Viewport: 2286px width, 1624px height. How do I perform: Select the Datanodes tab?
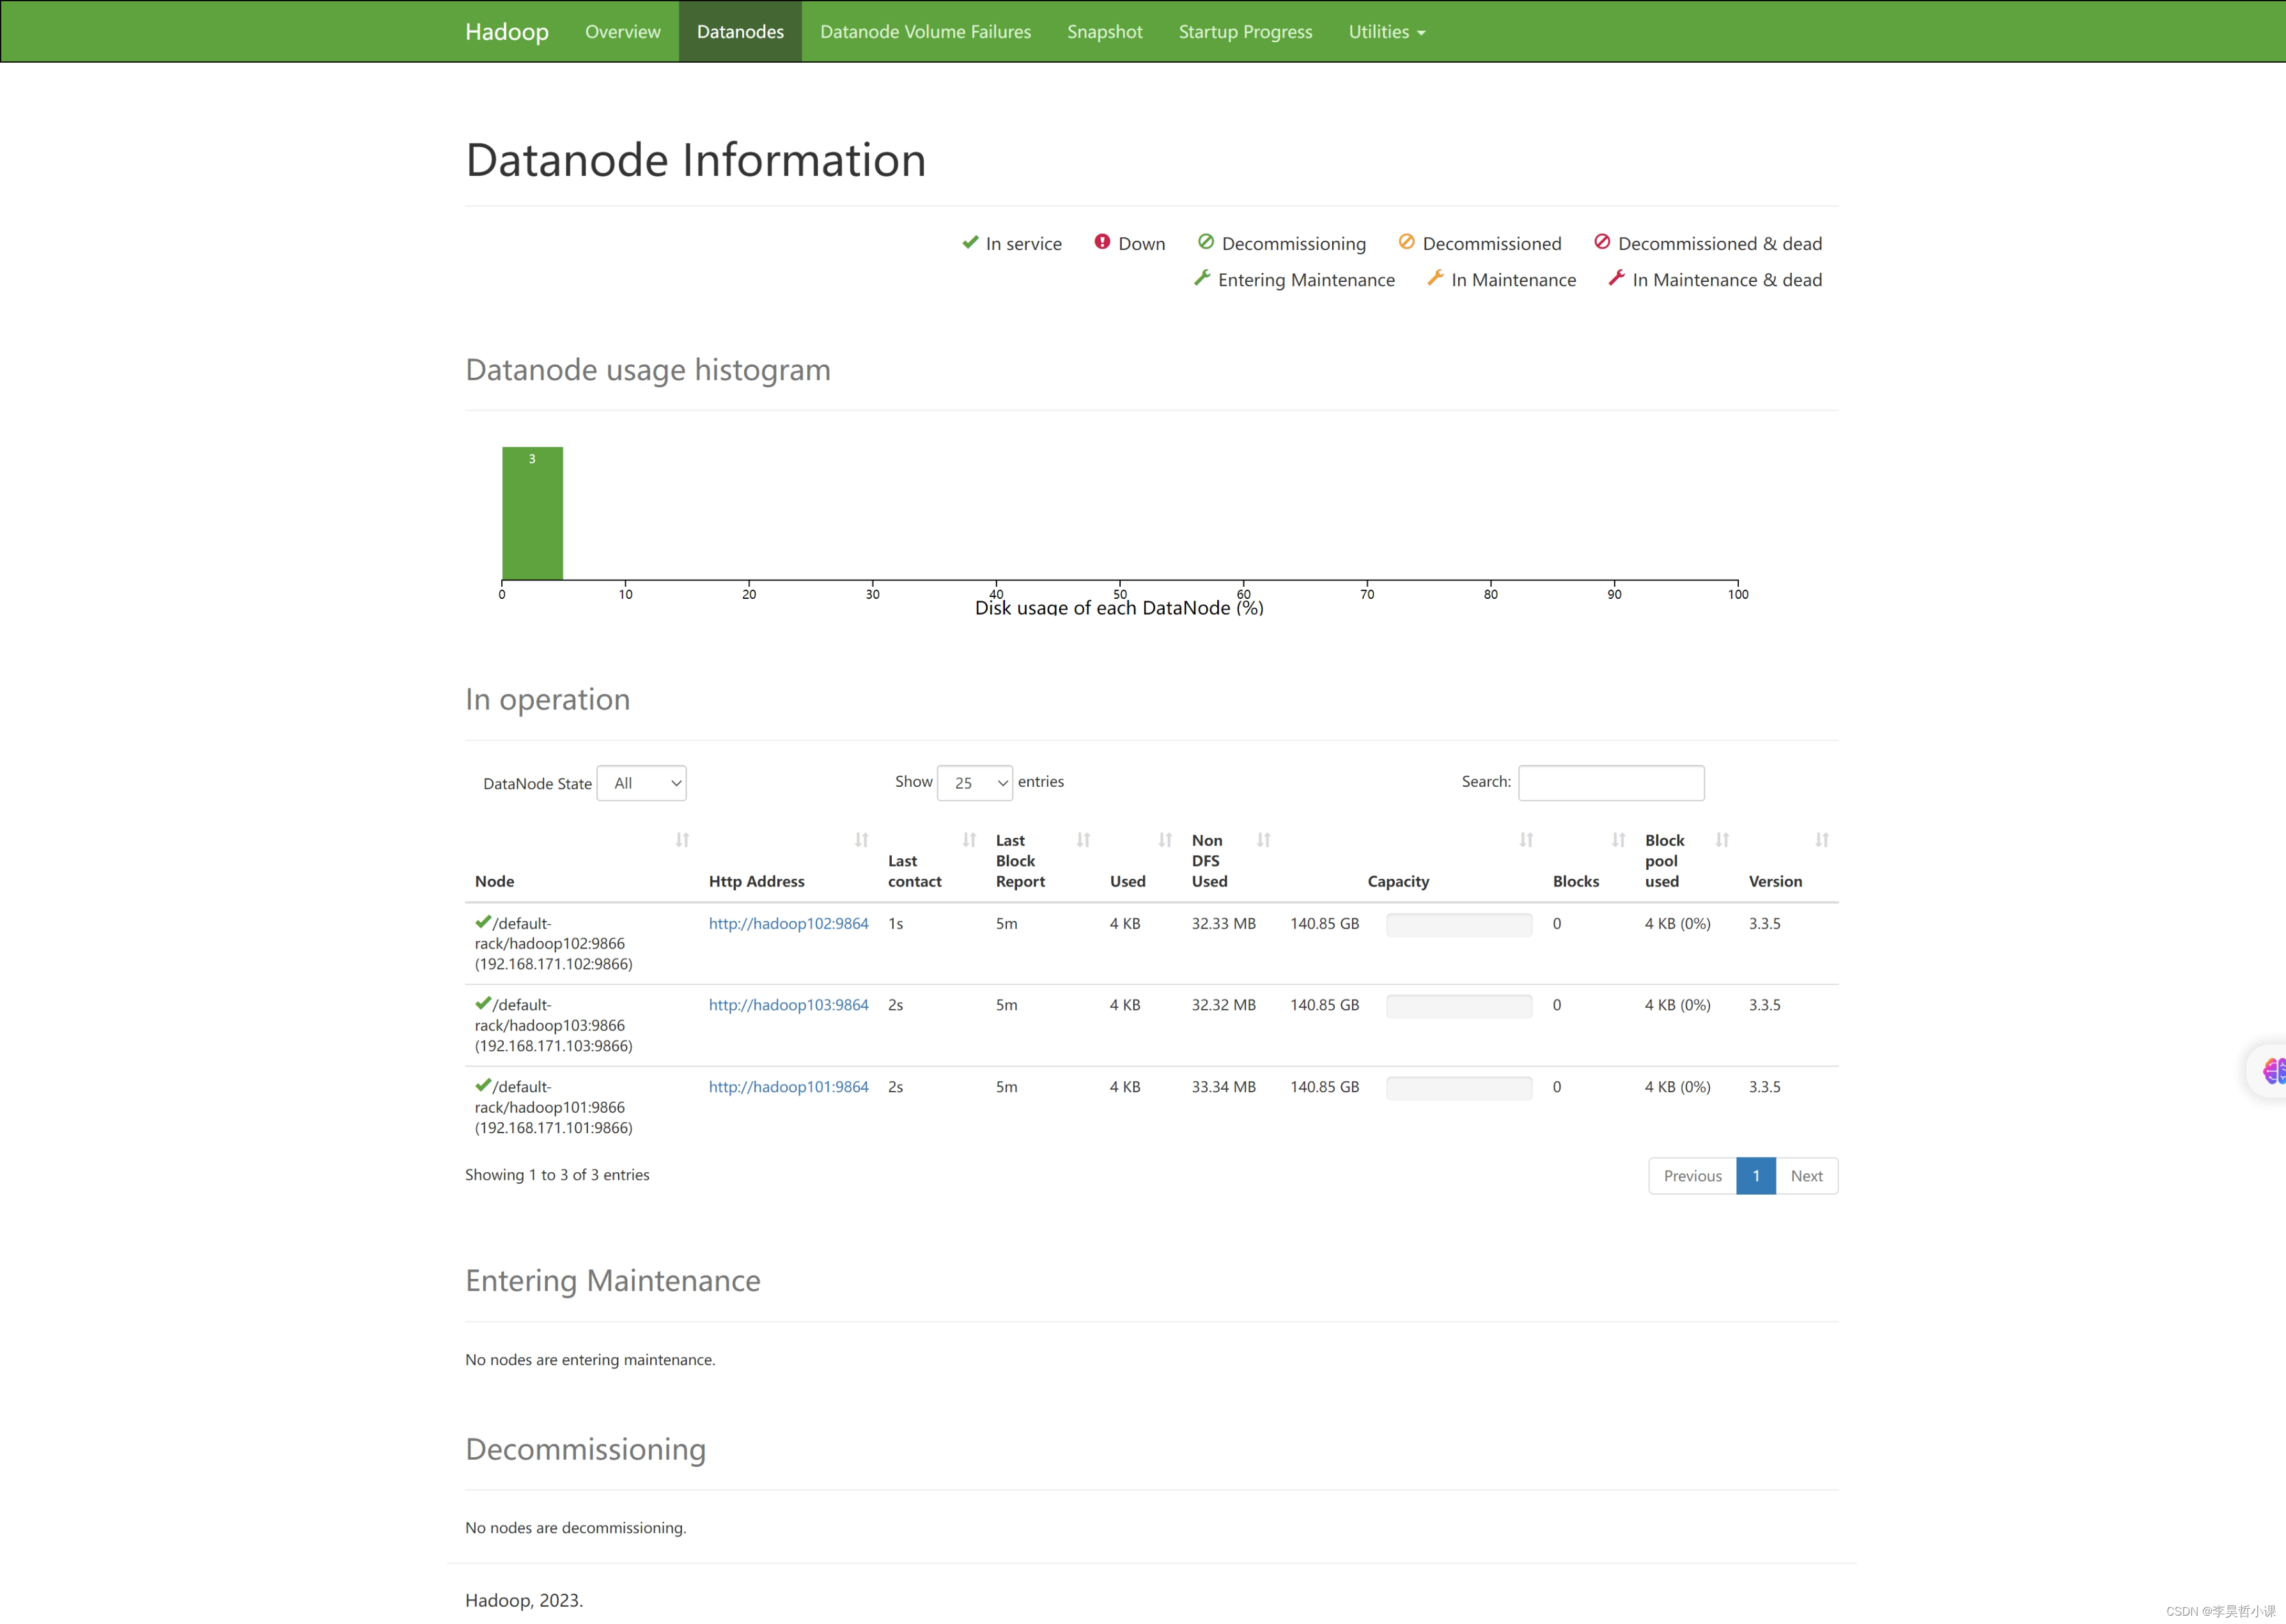click(740, 31)
